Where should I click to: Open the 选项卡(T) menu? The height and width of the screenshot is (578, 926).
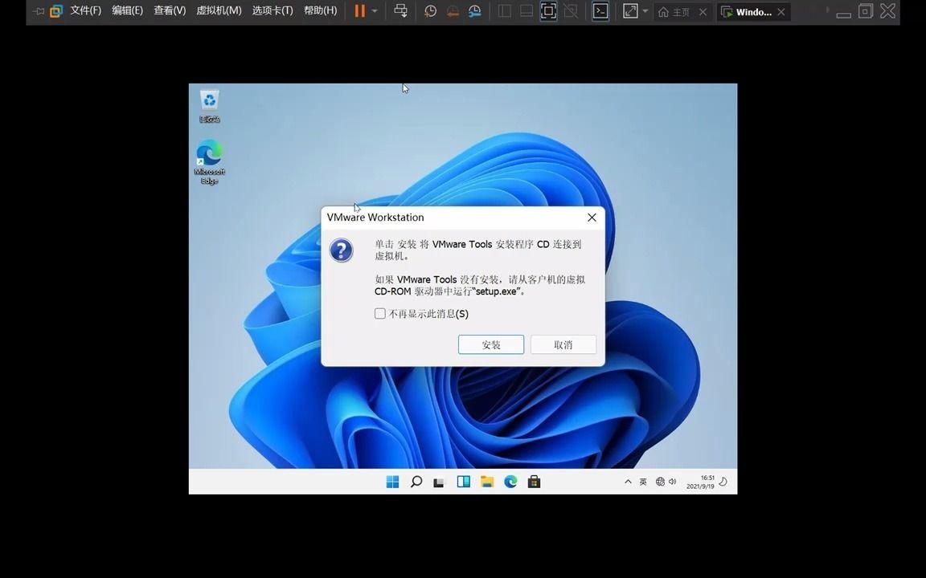tap(272, 10)
